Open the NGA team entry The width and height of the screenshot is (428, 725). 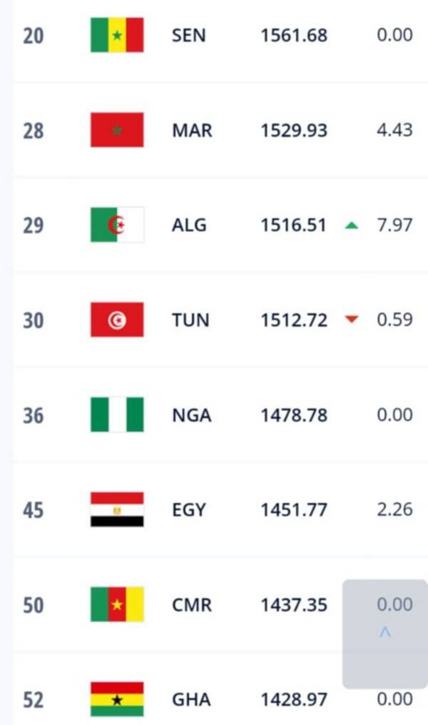click(191, 415)
